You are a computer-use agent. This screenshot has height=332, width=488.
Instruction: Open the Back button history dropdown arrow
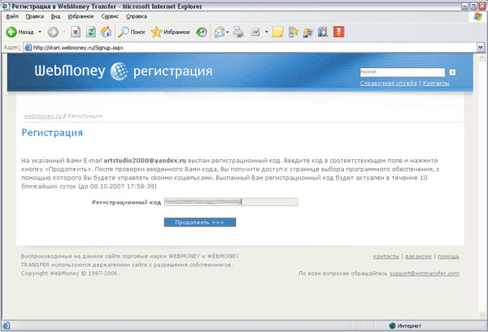point(40,32)
